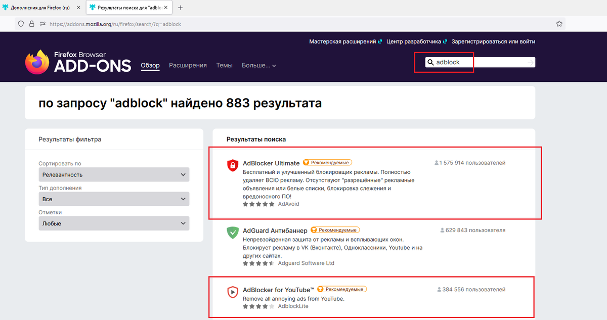Open the AdBlocker for YouTube add-on page

[279, 289]
